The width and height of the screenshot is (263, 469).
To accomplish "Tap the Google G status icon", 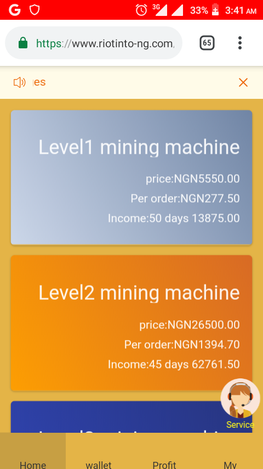I will click(14, 10).
